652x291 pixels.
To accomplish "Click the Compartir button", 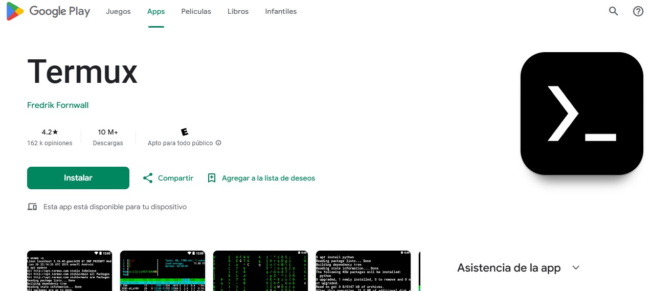I will coord(168,178).
